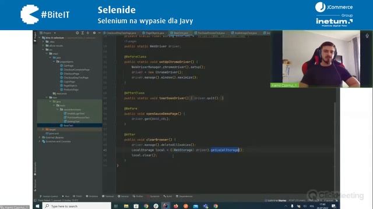This screenshot has height=209, width=373.
Task: Select the resources folder in the tree
Action: [60, 93]
